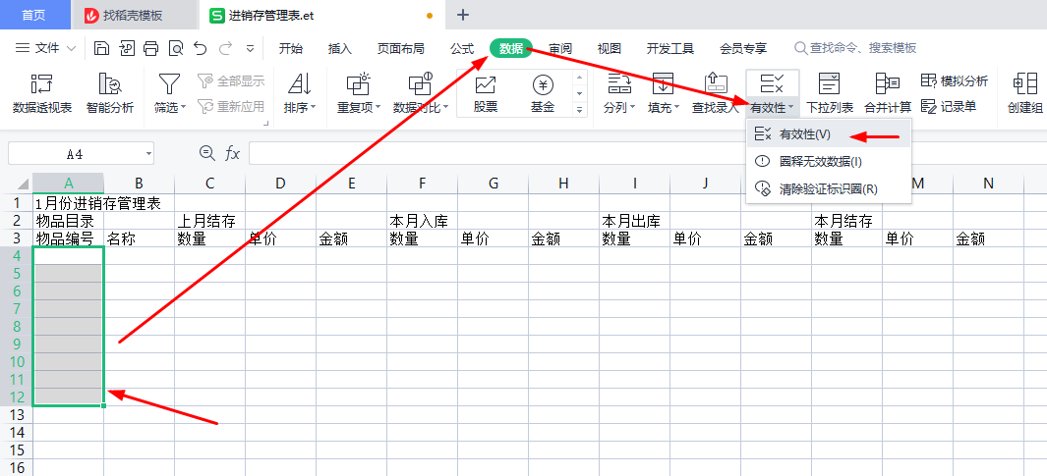Viewport: 1047px width, 476px height.
Task: Expand the data types gallery arrow
Action: (579, 110)
